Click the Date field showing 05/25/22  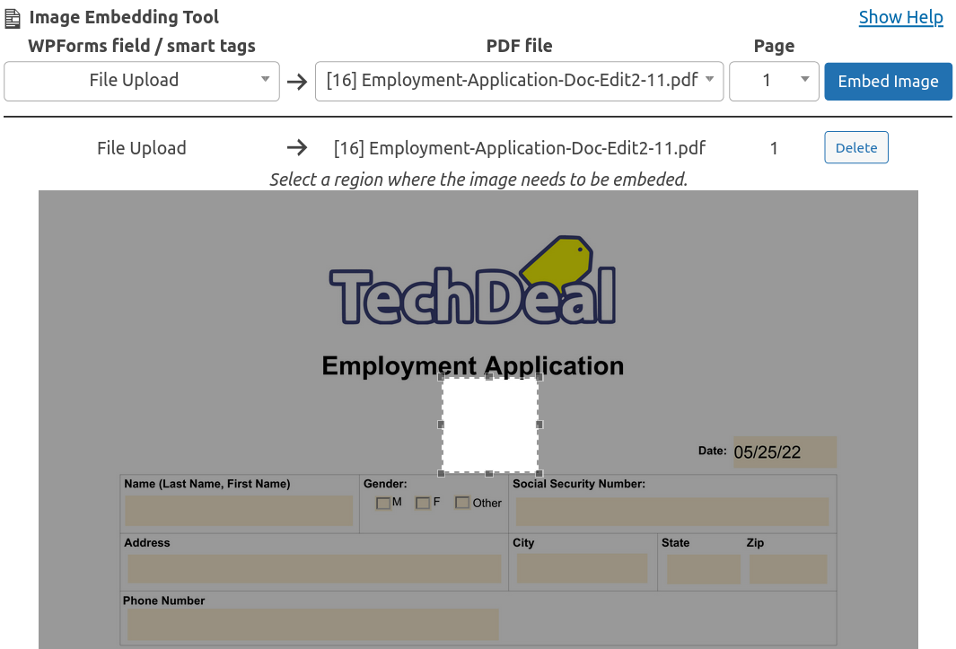[x=785, y=452]
